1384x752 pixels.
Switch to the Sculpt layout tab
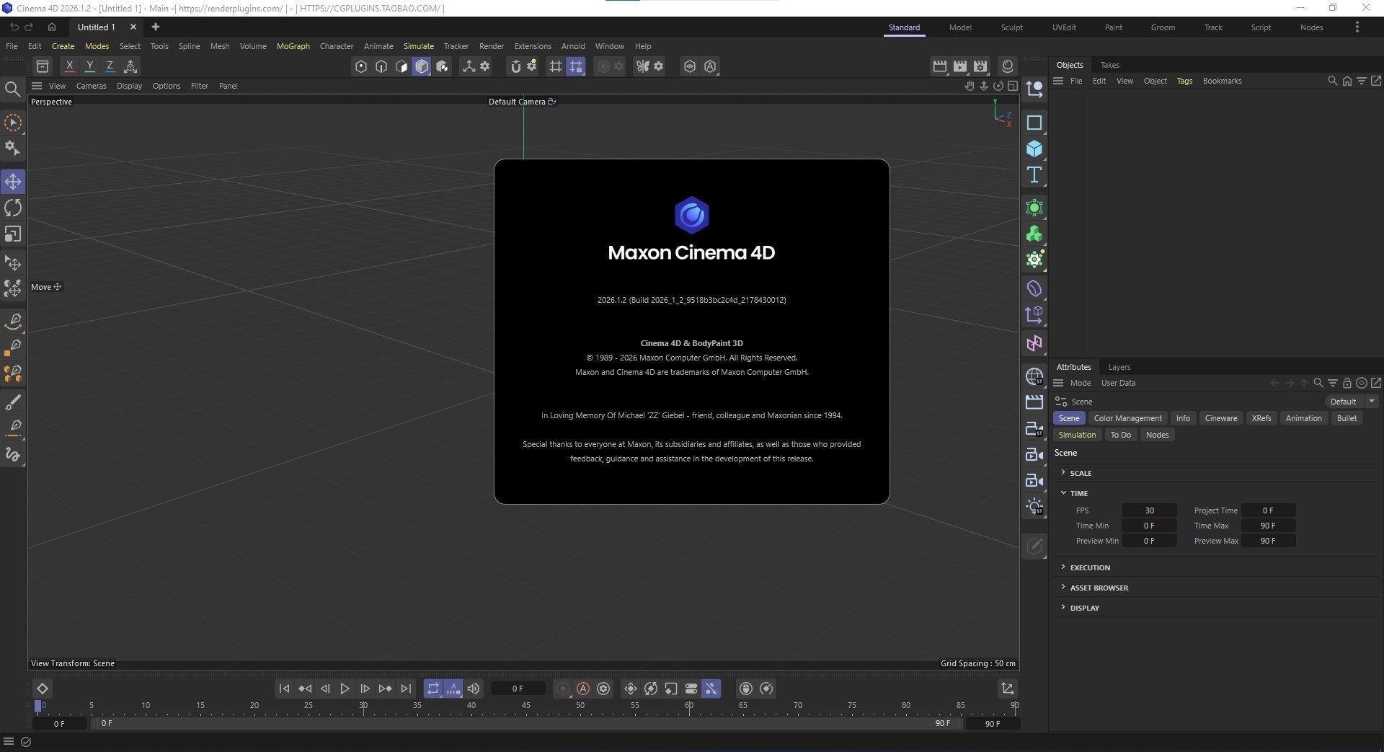point(1011,27)
